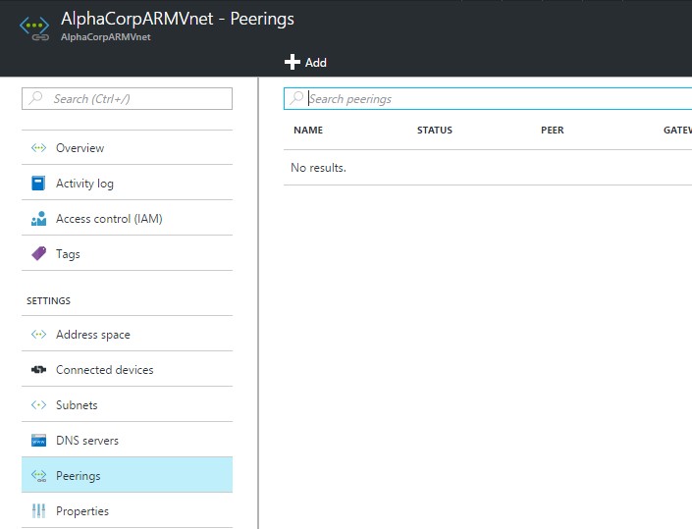
Task: Click the Add plus icon
Action: [292, 62]
